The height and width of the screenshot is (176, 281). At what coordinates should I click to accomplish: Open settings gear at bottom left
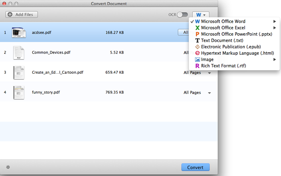[x=8, y=167]
